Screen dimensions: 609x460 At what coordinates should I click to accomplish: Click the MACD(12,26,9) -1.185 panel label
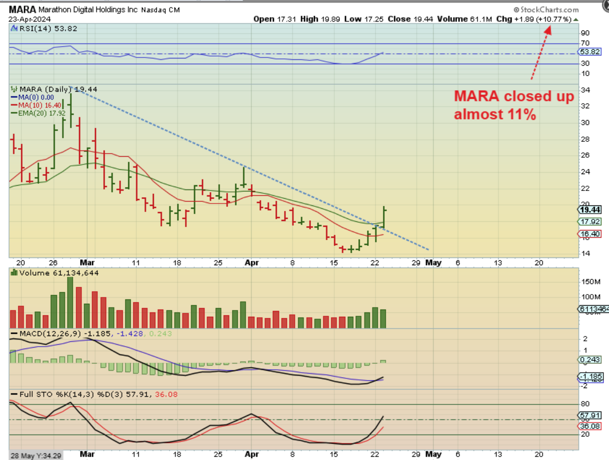[x=65, y=334]
